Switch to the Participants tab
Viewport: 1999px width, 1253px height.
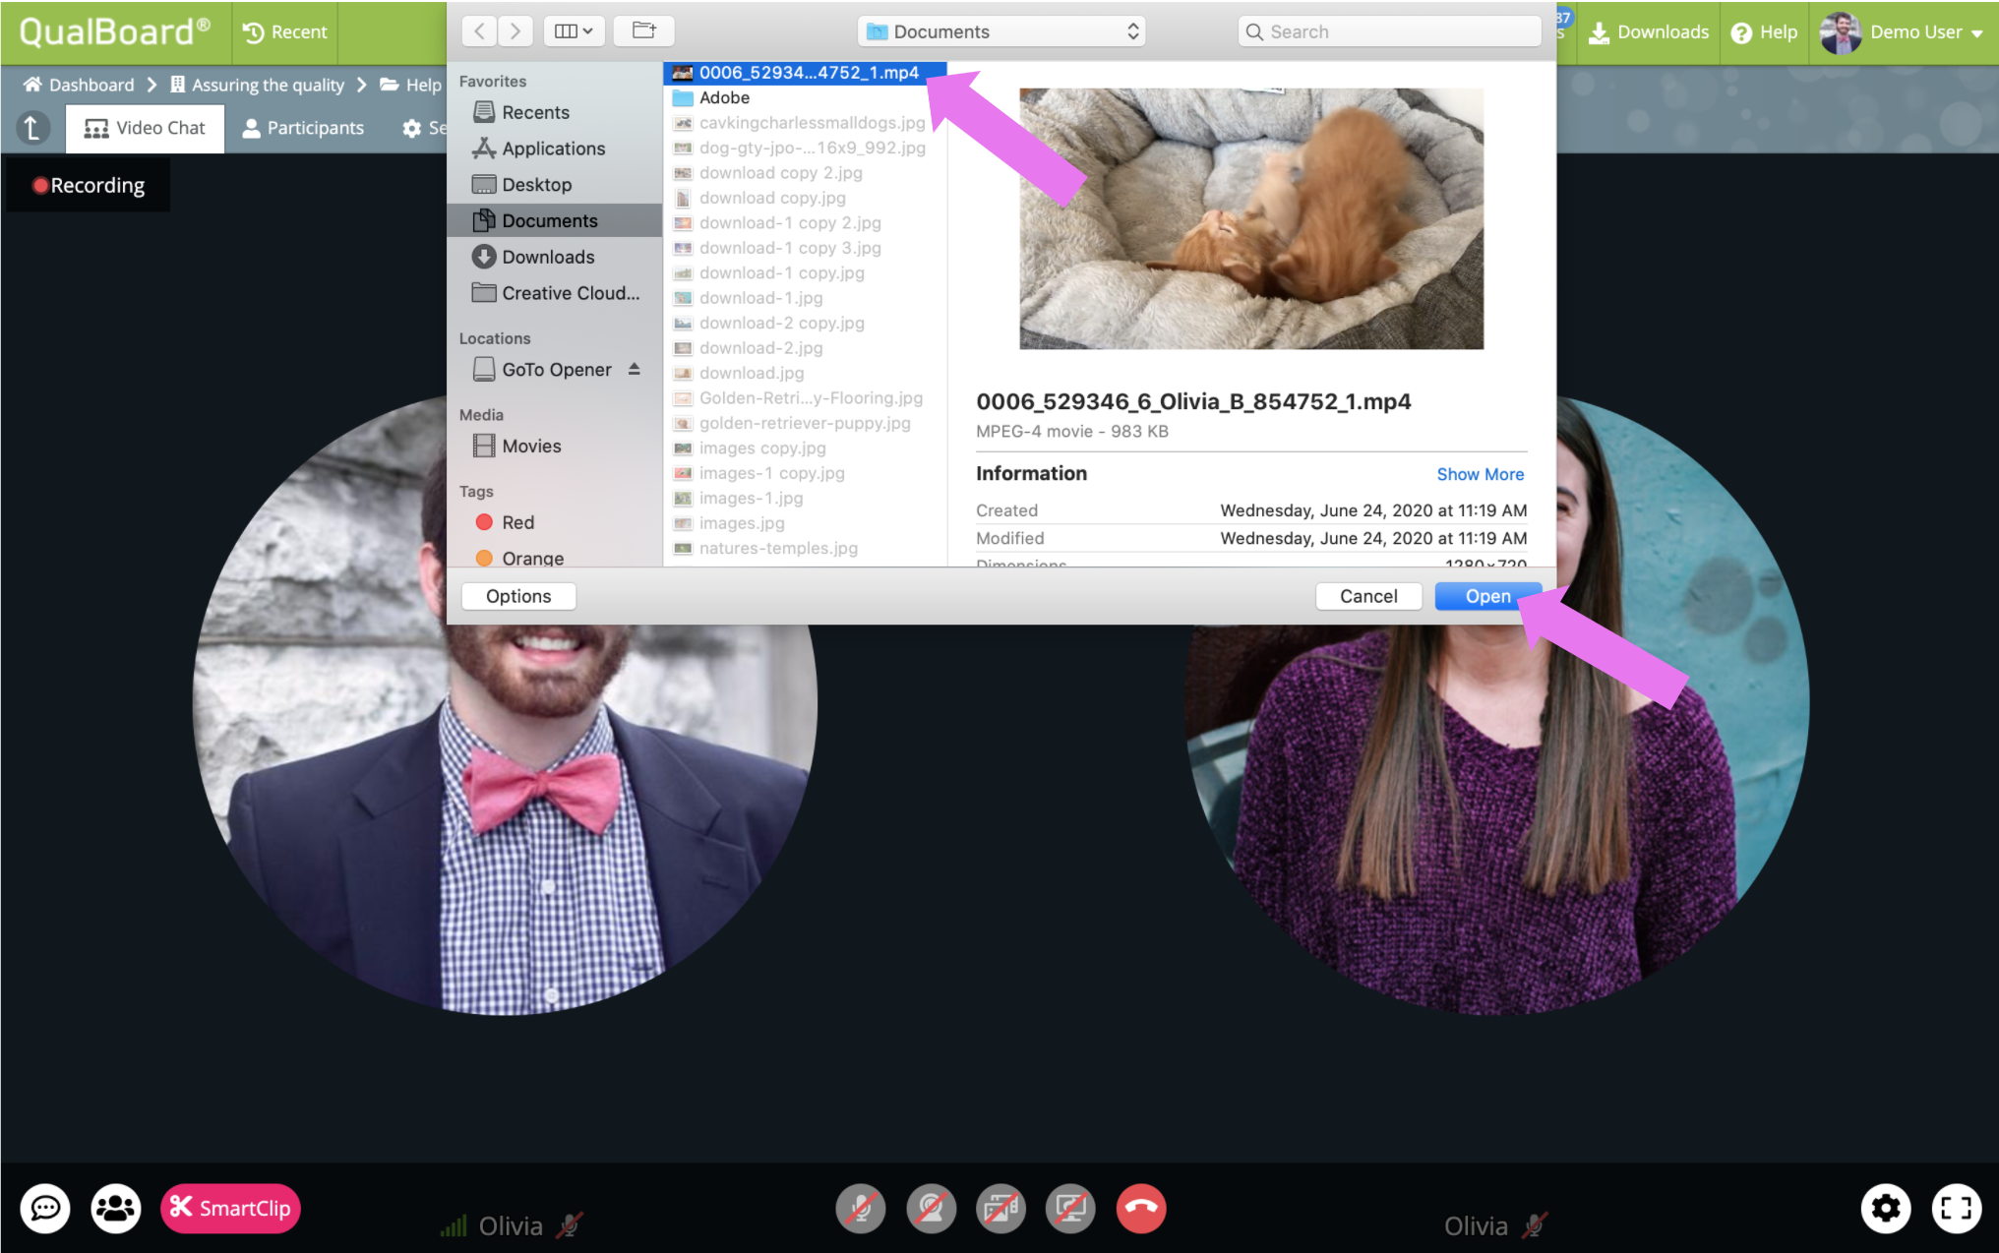pos(303,128)
